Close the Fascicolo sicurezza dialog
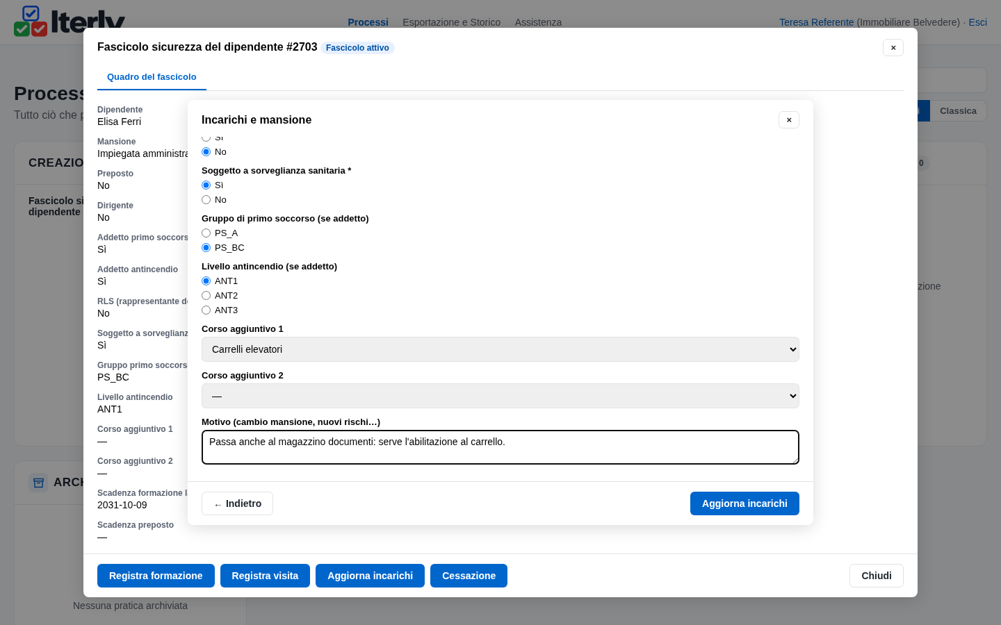The image size is (1001, 625). pyautogui.click(x=893, y=48)
